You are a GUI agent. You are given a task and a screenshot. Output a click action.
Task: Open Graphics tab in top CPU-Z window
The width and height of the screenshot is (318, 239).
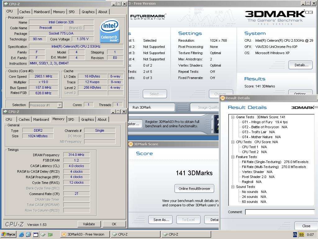[88, 12]
